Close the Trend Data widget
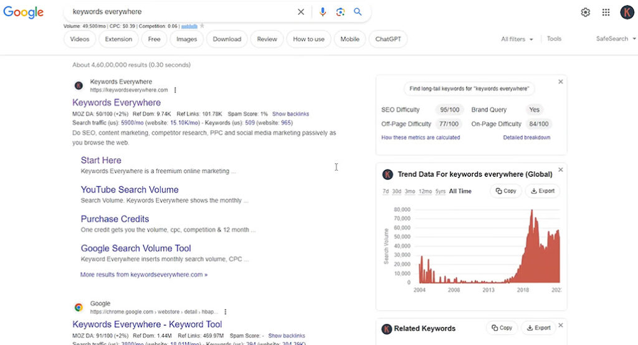The width and height of the screenshot is (638, 345). pyautogui.click(x=560, y=169)
